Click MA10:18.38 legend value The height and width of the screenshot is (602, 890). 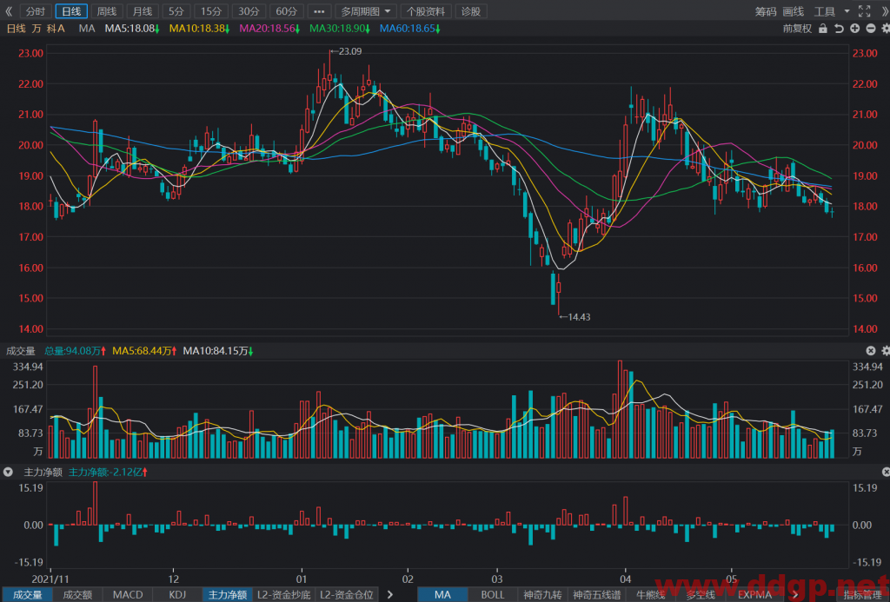pos(199,29)
